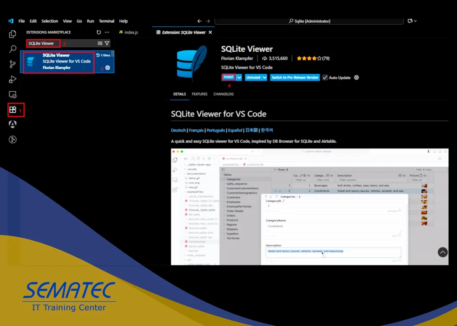Refresh the Extensions Marketplace list
This screenshot has width=457, height=326.
[x=99, y=33]
